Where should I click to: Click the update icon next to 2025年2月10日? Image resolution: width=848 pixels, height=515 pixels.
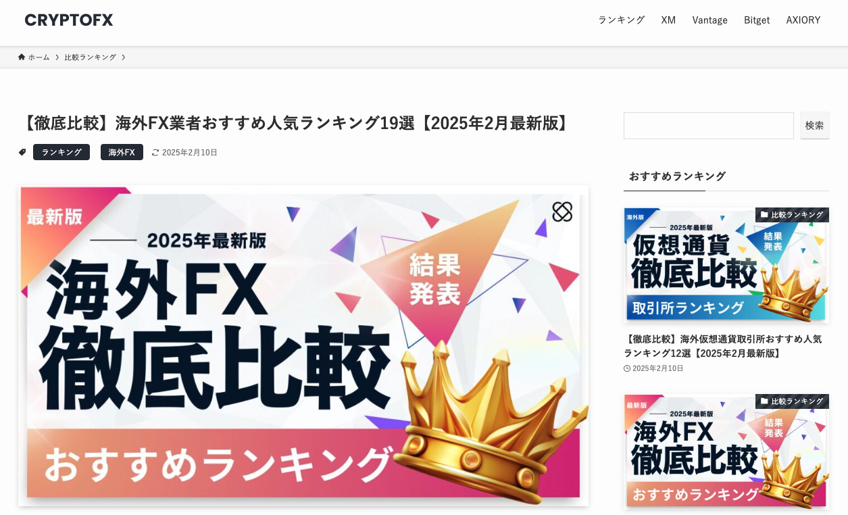click(155, 153)
